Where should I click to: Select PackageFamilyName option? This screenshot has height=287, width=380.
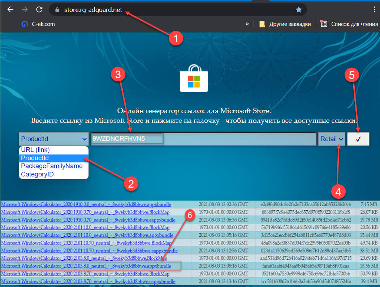point(52,166)
